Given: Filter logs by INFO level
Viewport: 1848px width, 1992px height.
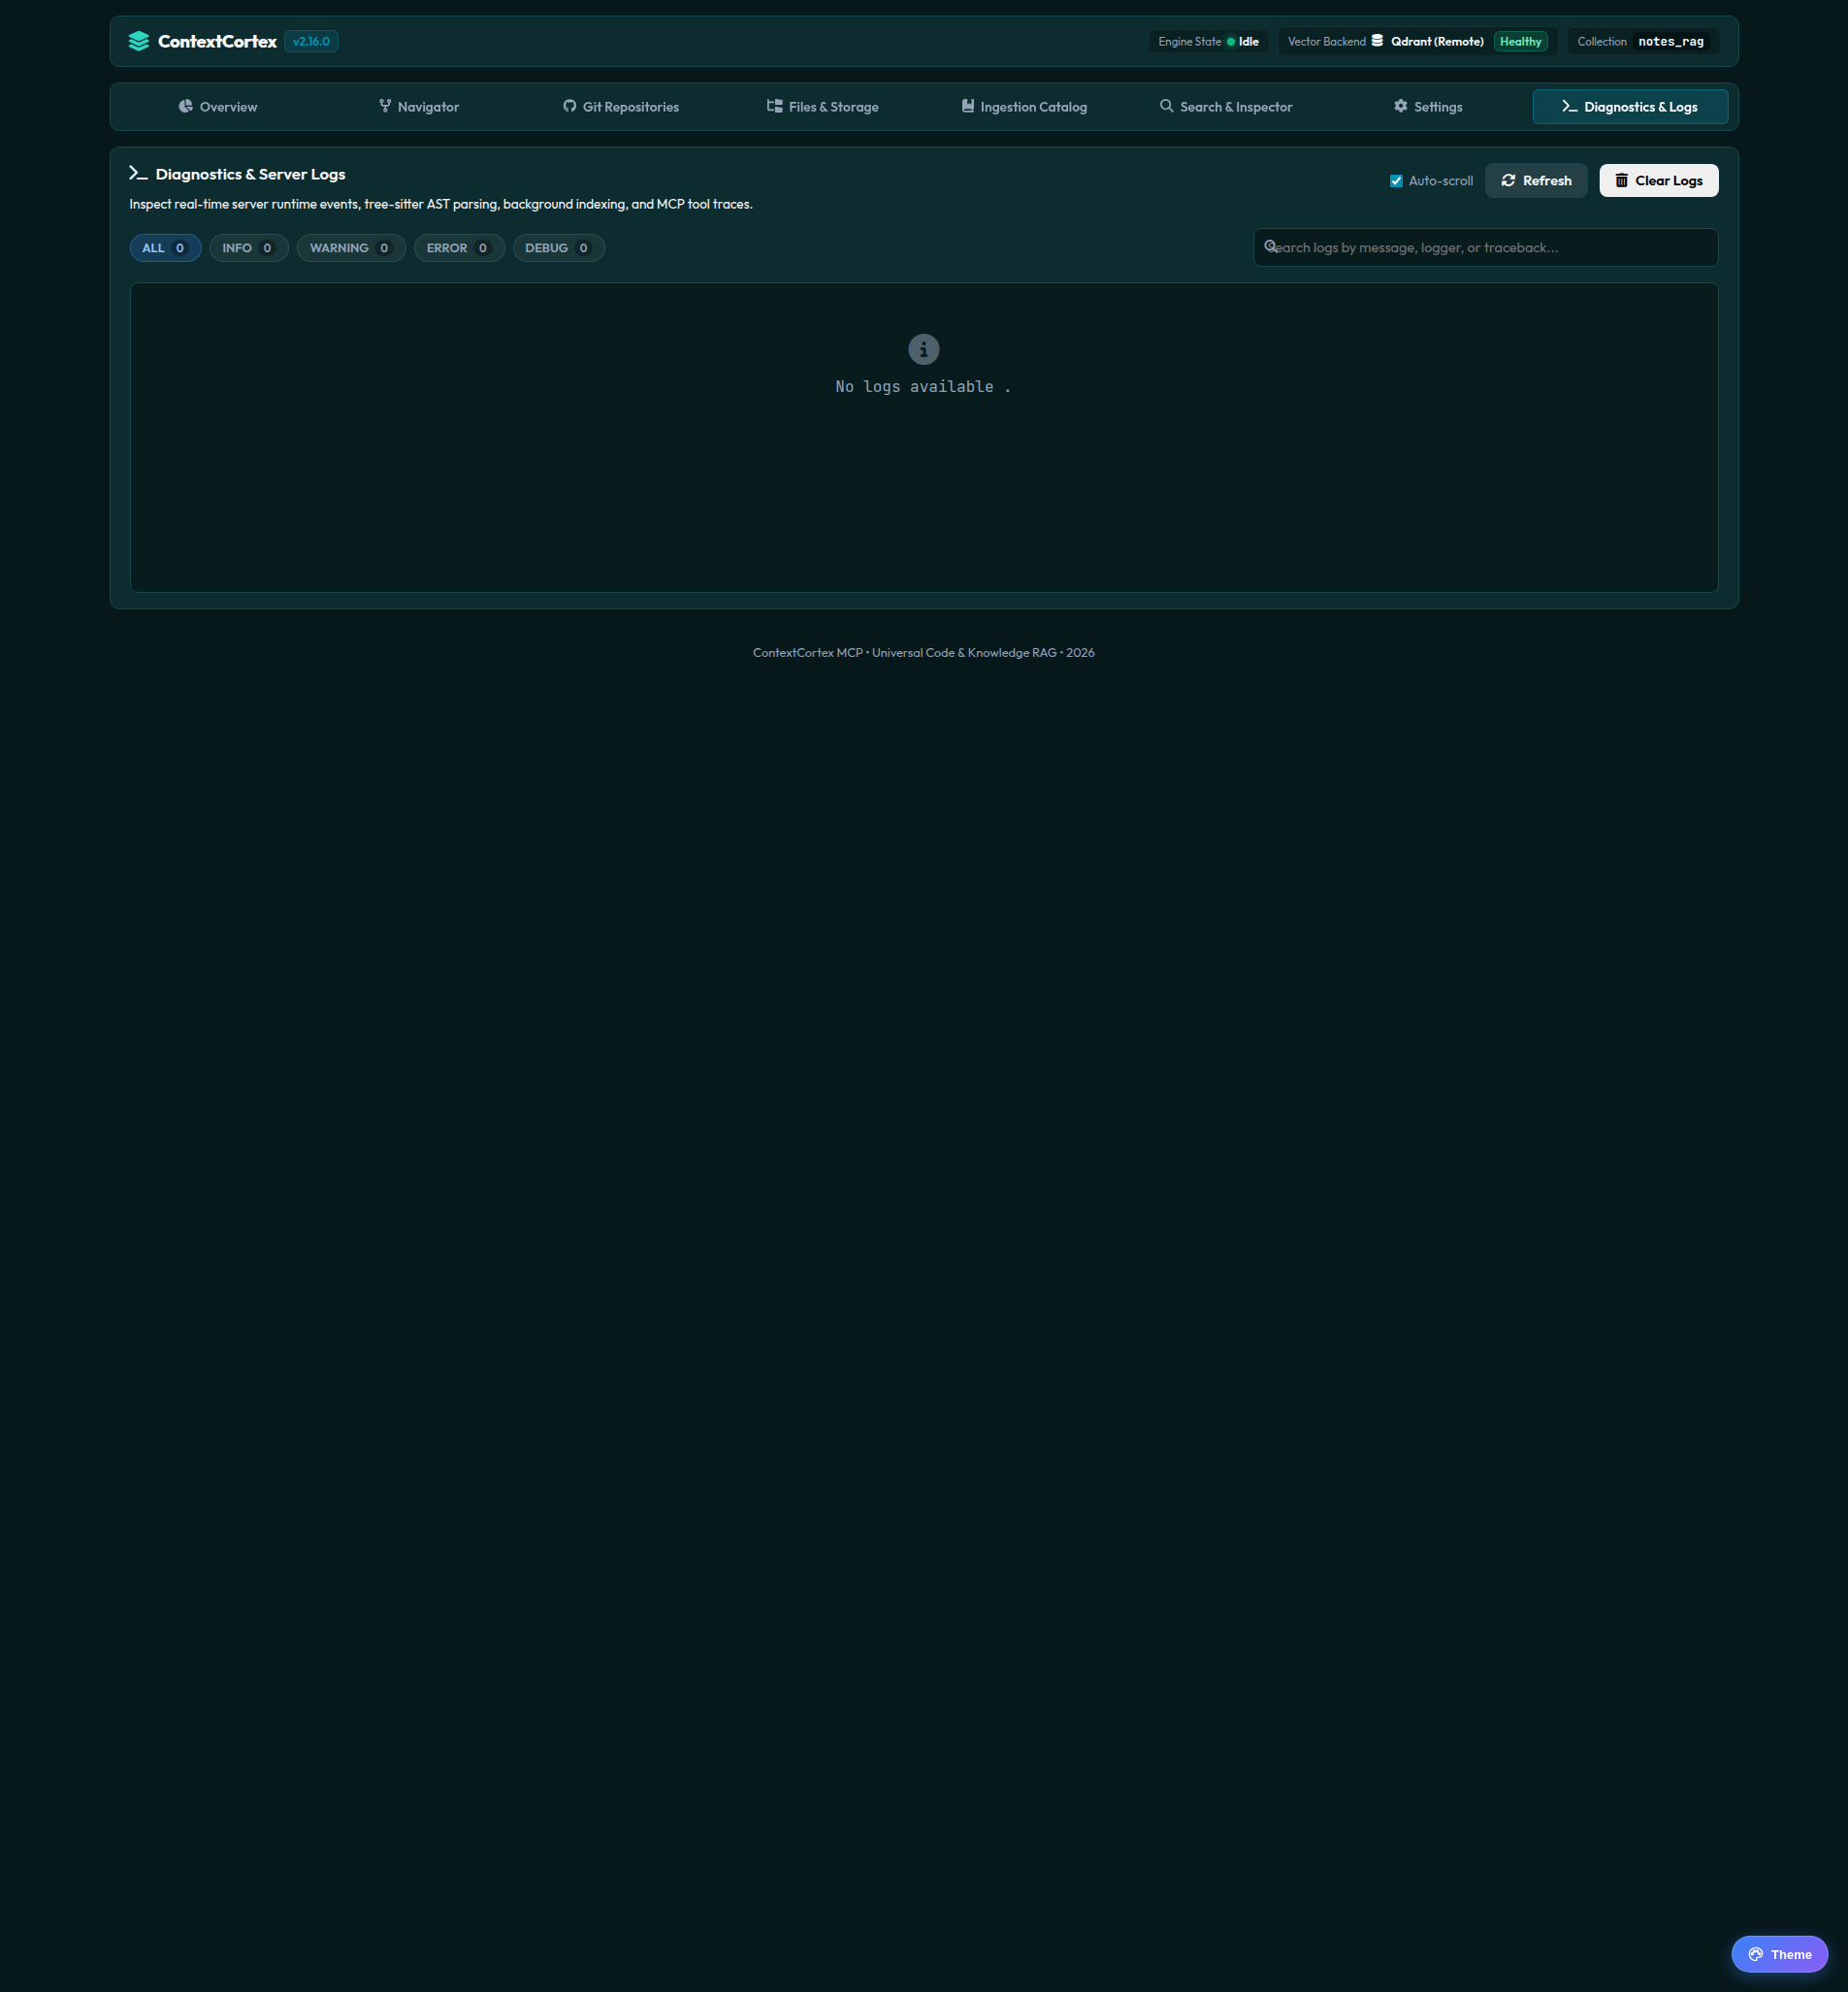Looking at the screenshot, I should pyautogui.click(x=249, y=248).
